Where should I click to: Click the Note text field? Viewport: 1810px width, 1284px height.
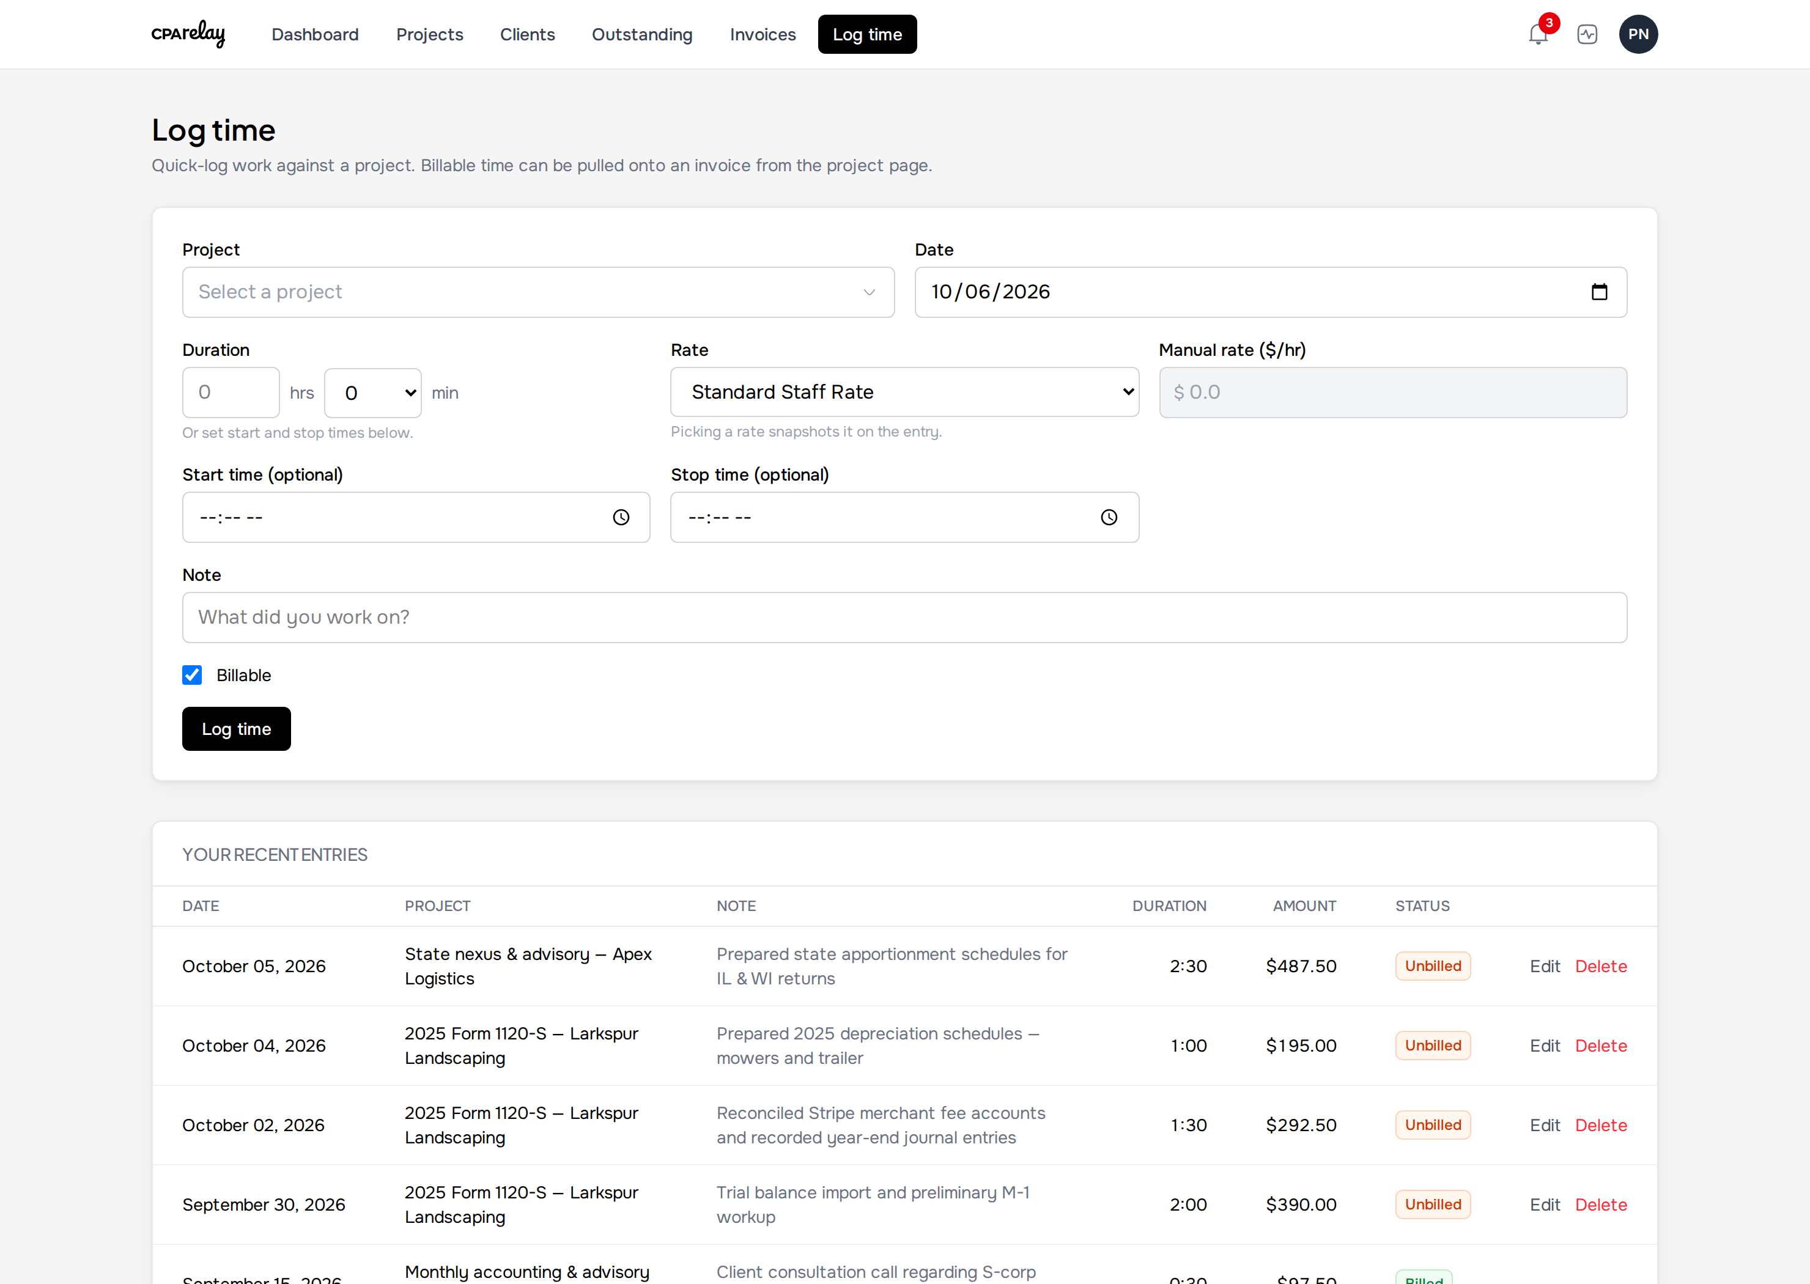tap(904, 618)
